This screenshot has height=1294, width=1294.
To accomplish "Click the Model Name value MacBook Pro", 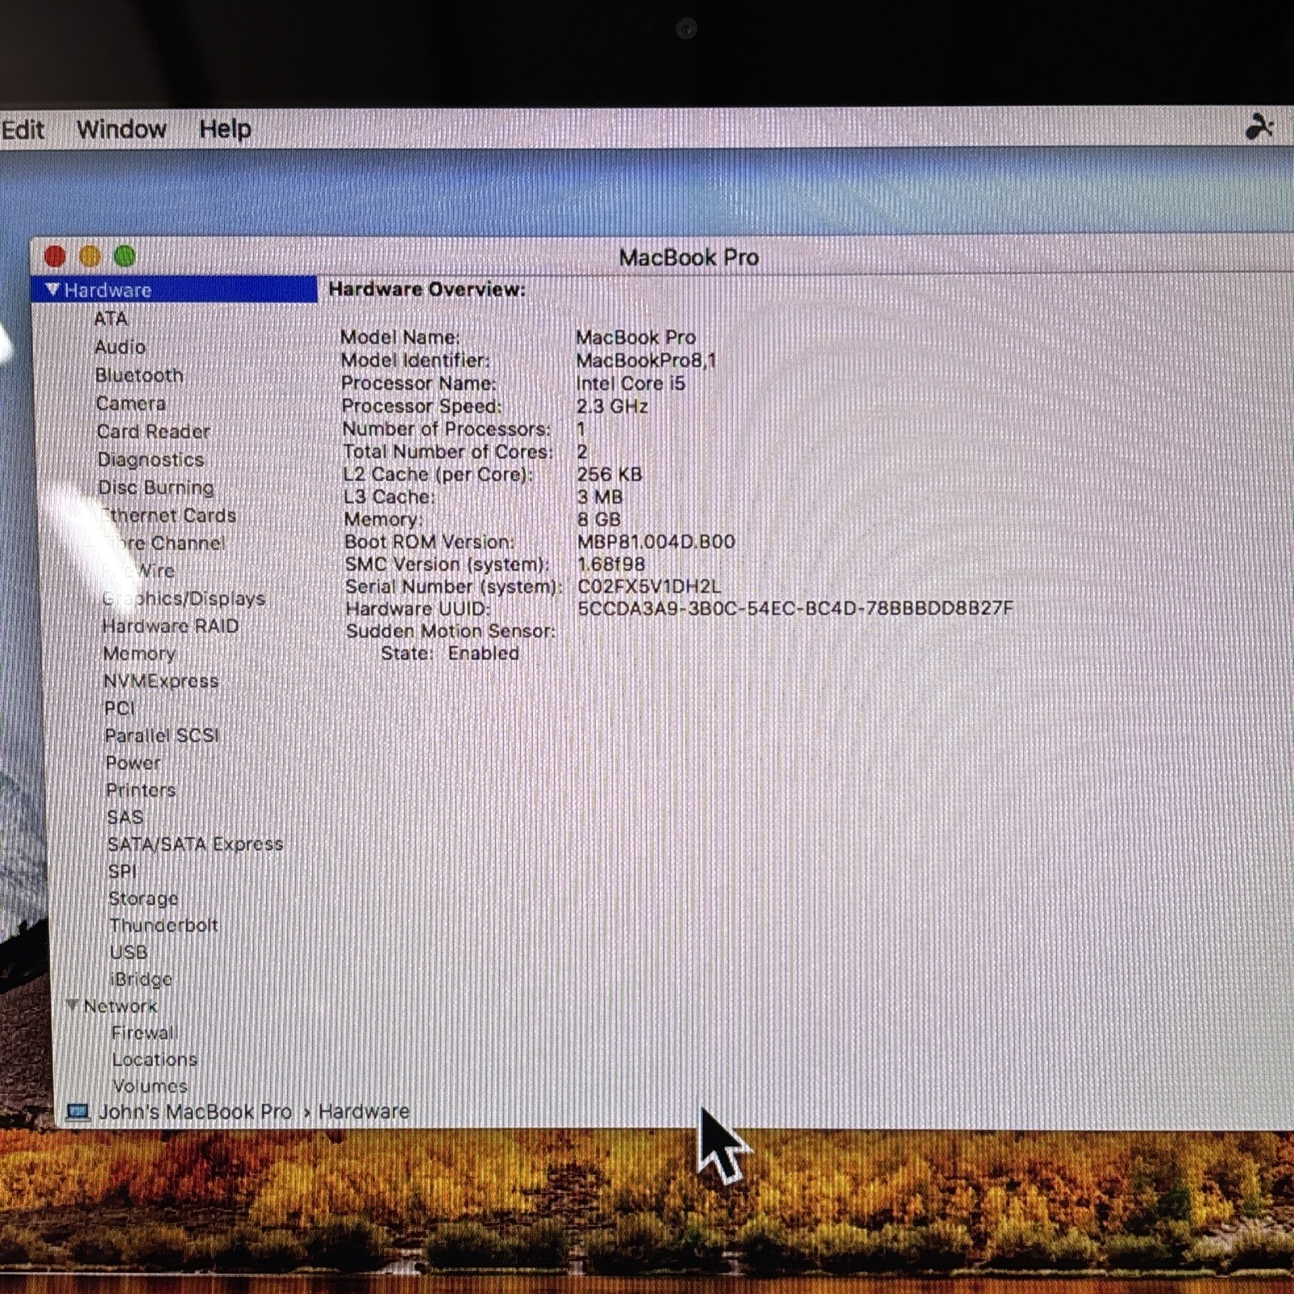I will [x=636, y=337].
